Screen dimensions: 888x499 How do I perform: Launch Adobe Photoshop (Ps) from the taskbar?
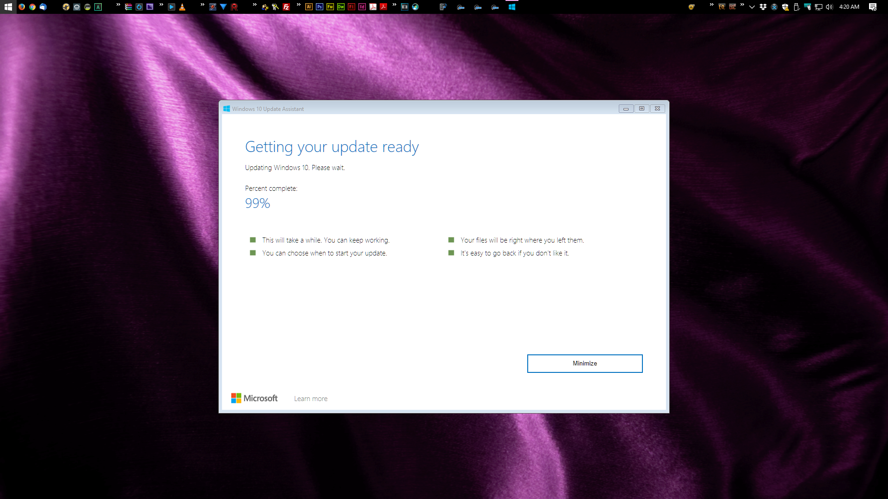click(320, 7)
